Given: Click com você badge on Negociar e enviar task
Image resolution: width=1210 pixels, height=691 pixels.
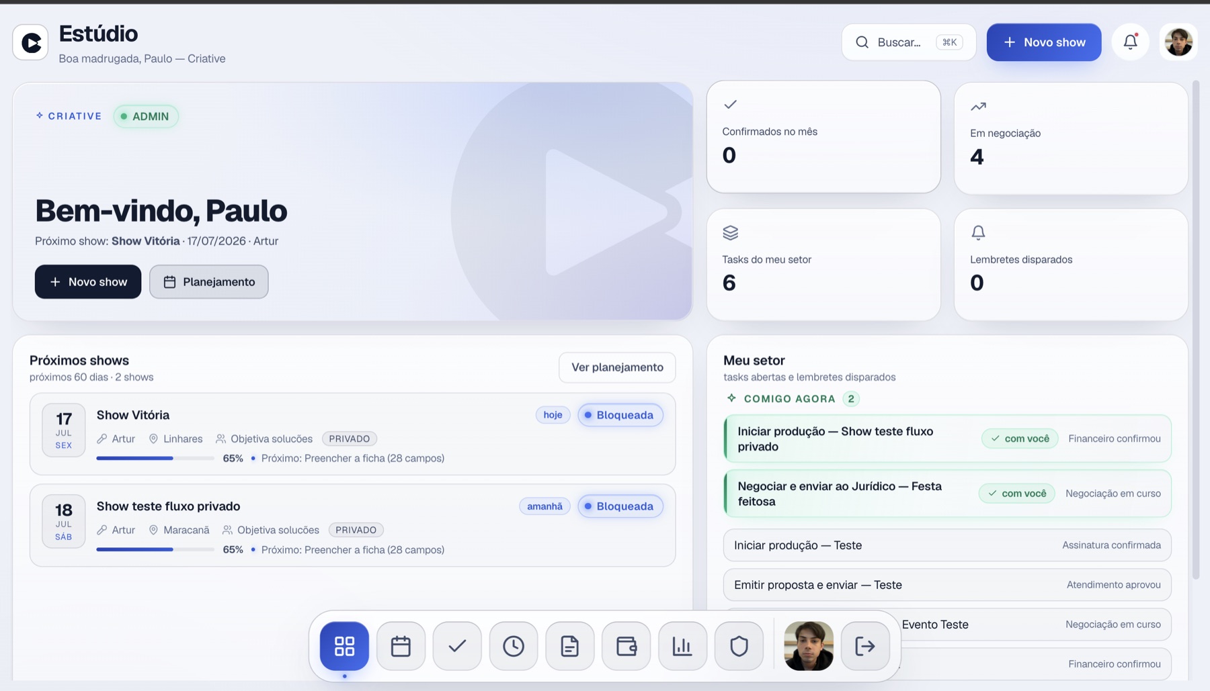Looking at the screenshot, I should coord(1017,494).
